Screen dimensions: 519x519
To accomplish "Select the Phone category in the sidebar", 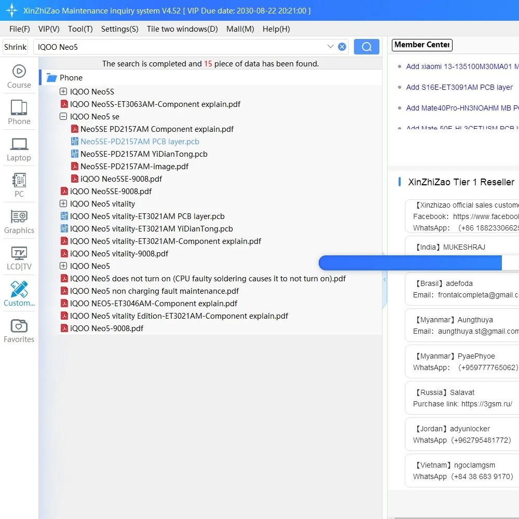I will 19,113.
